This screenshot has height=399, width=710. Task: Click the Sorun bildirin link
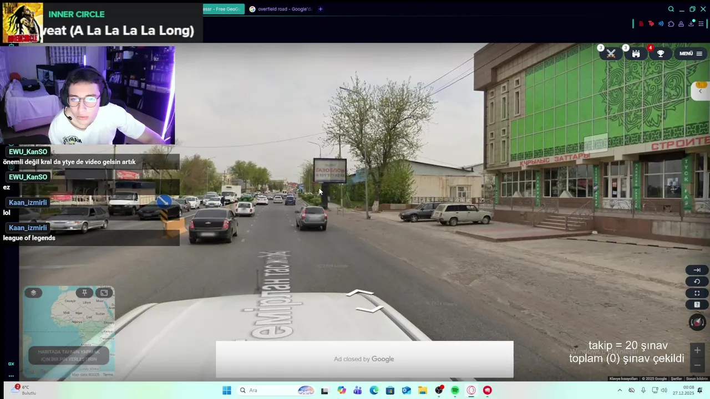tap(697, 378)
